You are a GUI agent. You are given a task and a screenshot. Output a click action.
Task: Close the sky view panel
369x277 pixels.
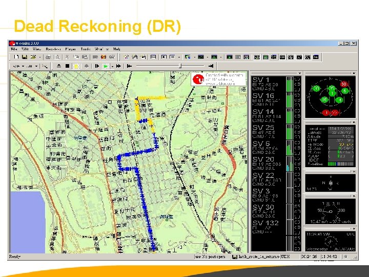[x=354, y=73]
